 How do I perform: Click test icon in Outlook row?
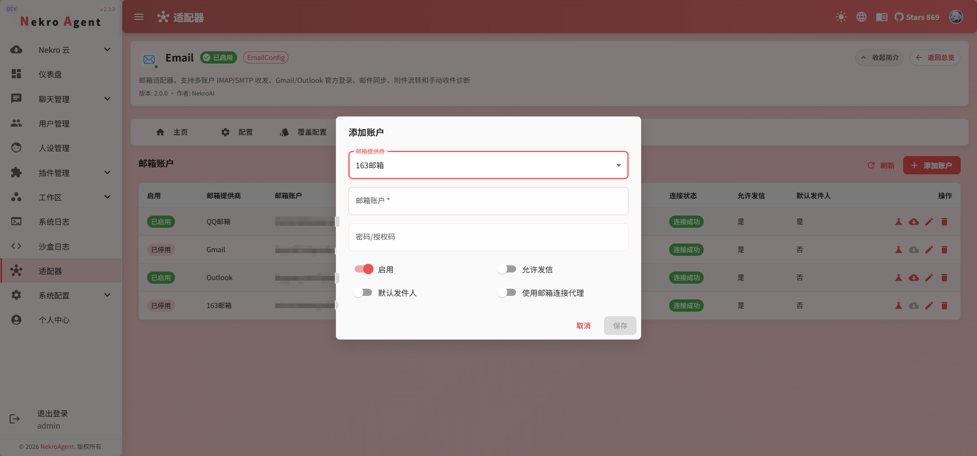click(899, 278)
